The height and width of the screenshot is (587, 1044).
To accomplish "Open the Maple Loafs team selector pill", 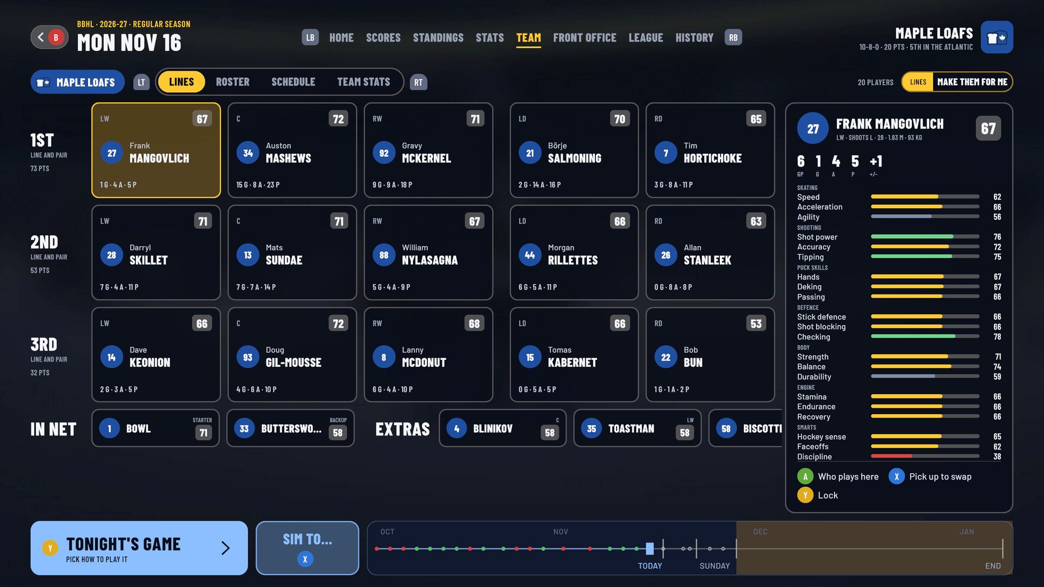I will pyautogui.click(x=77, y=82).
